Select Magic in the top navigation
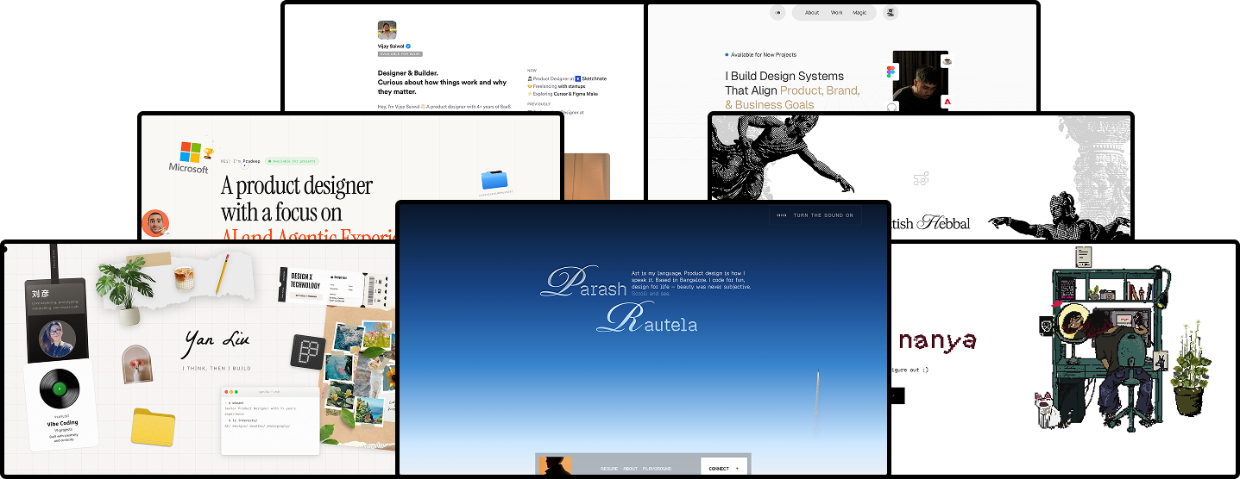 coord(859,13)
